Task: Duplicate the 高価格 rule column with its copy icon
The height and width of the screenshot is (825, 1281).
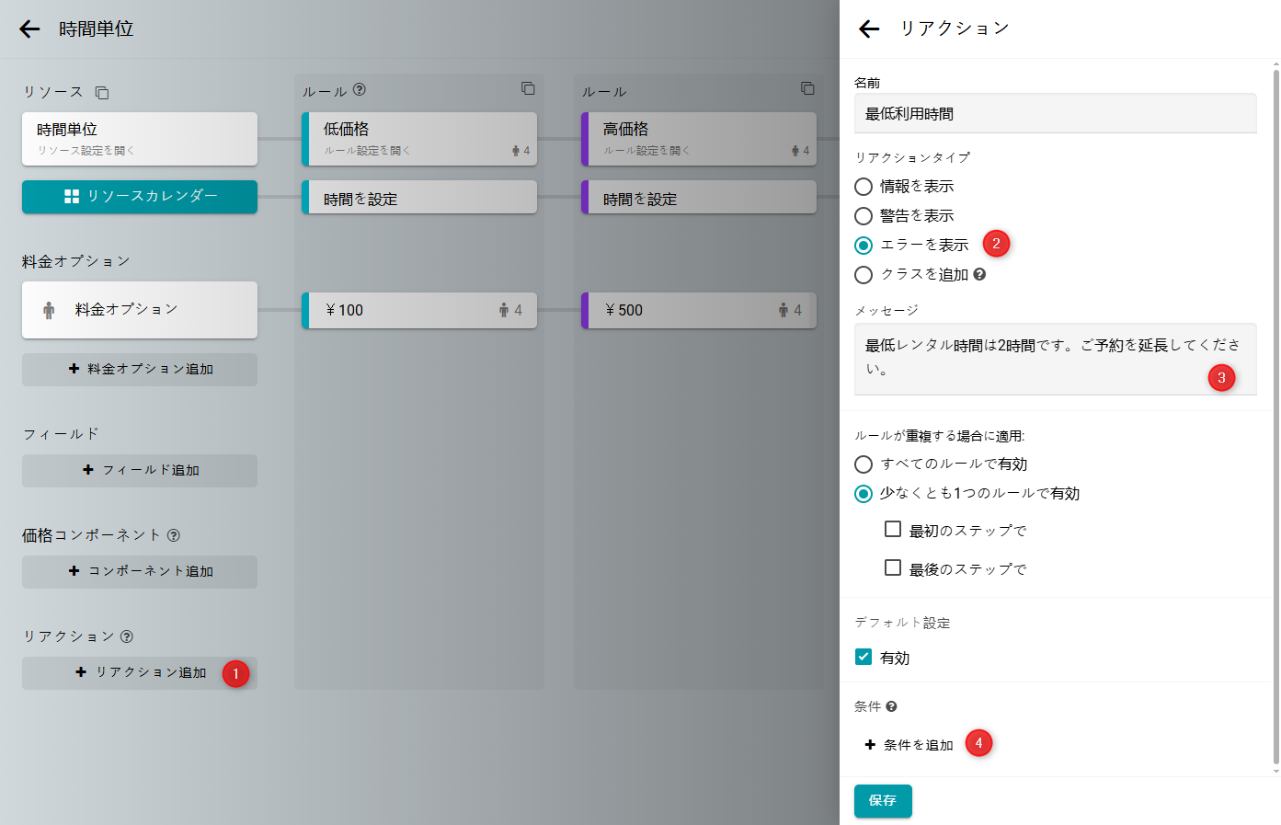Action: point(807,88)
